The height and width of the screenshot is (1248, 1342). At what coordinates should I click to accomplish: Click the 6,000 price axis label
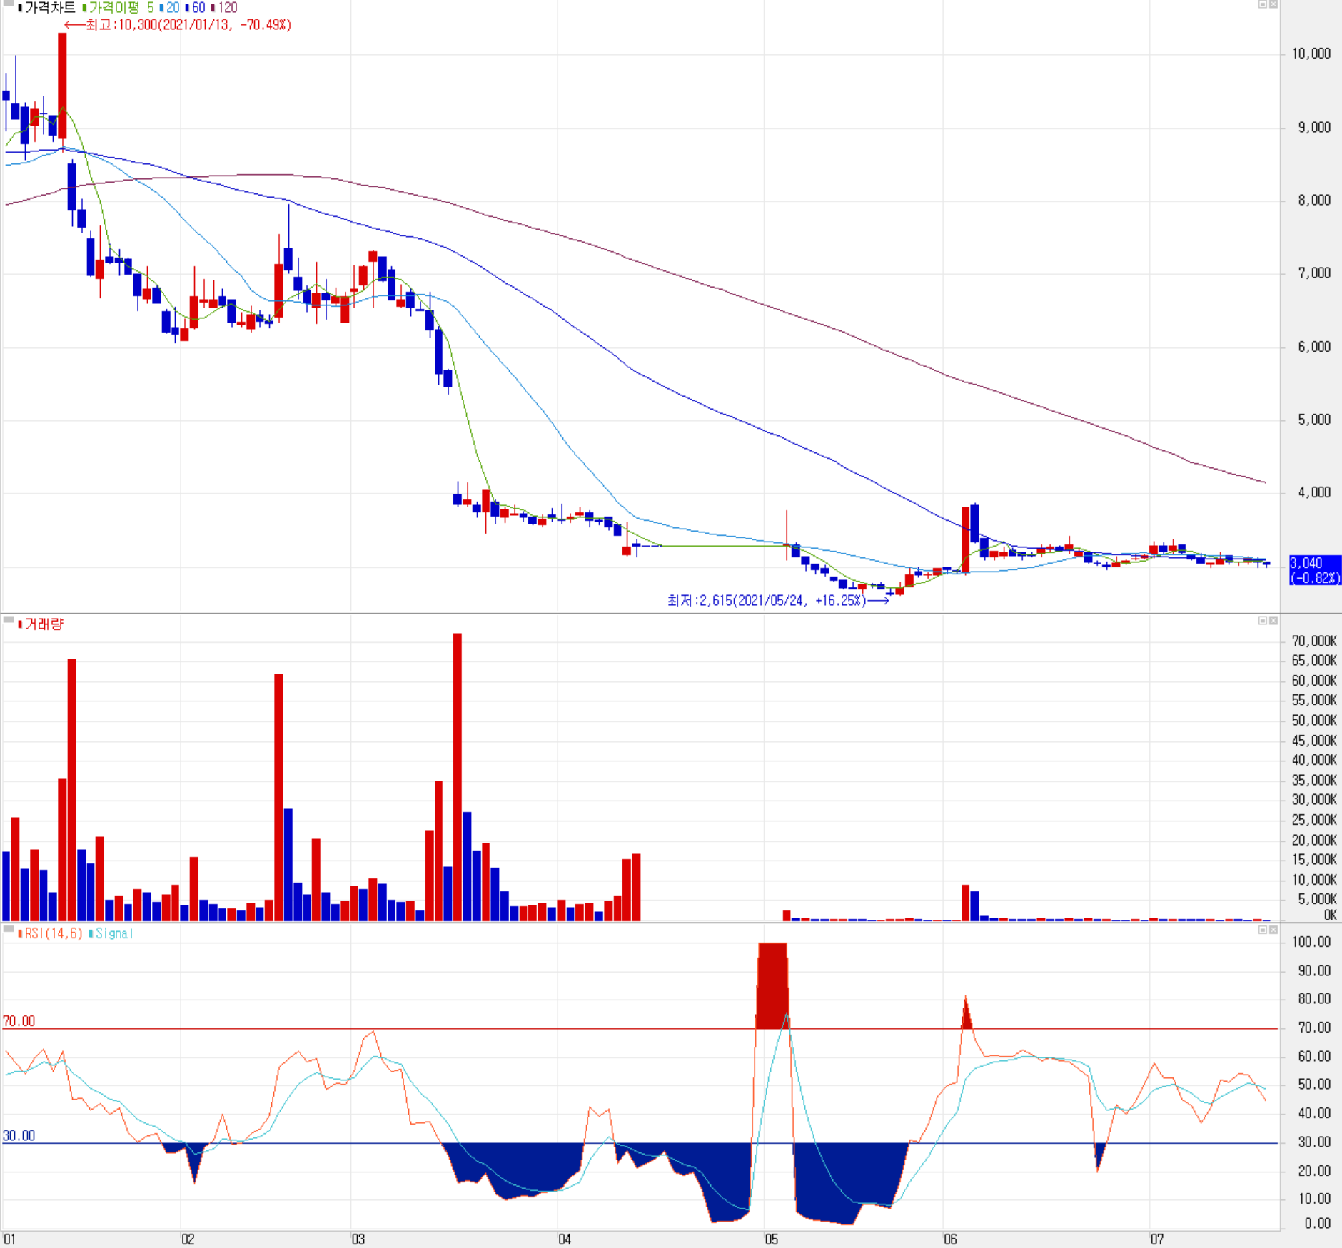coord(1314,347)
